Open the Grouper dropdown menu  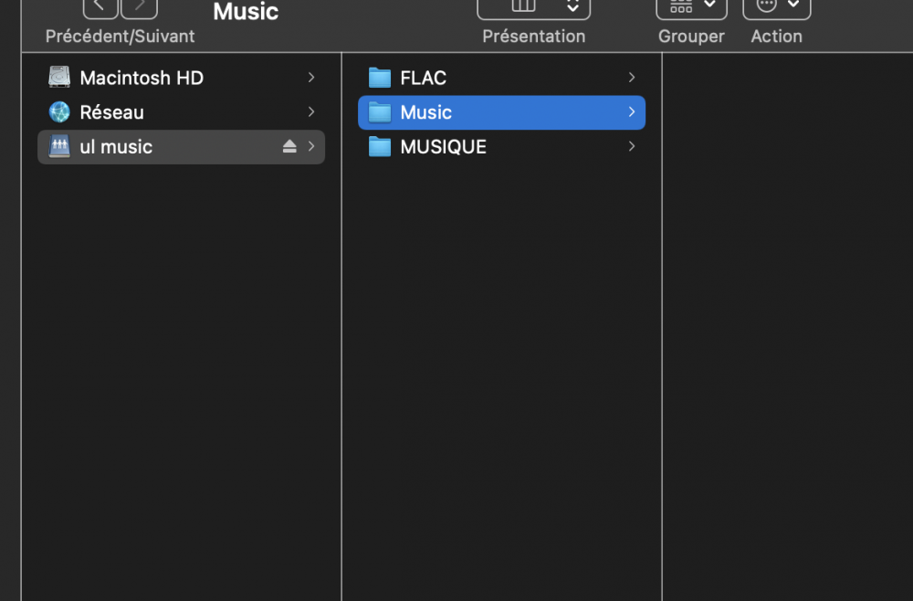point(691,7)
